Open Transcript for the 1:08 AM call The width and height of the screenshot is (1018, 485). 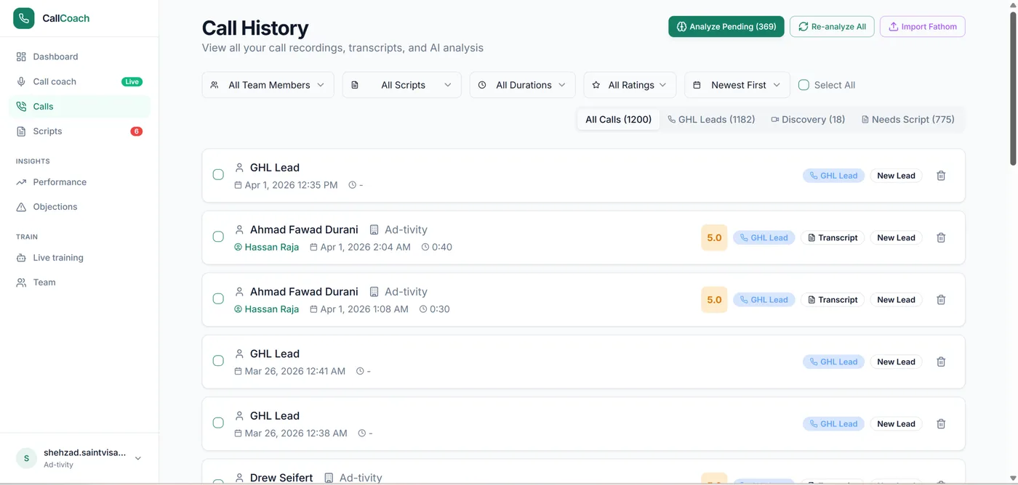[x=833, y=300]
